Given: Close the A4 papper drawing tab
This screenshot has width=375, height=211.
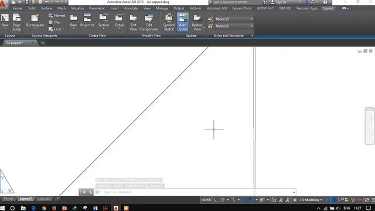Looking at the screenshot, I should 33,43.
